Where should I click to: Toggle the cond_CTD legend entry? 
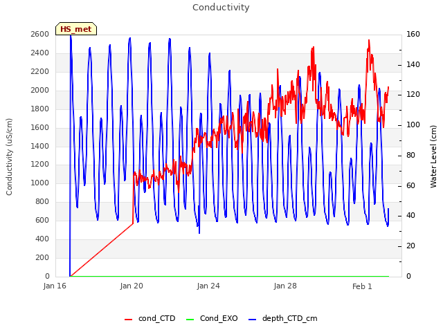point(150,318)
